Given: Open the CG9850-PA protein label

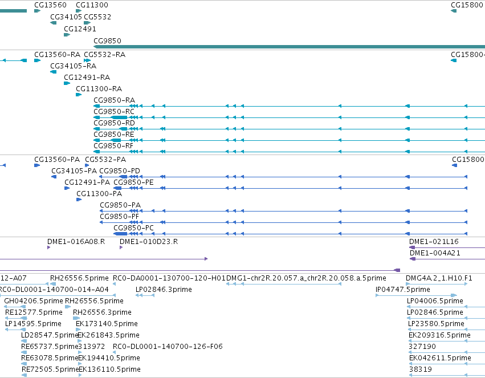Looking at the screenshot, I should click(x=120, y=205).
